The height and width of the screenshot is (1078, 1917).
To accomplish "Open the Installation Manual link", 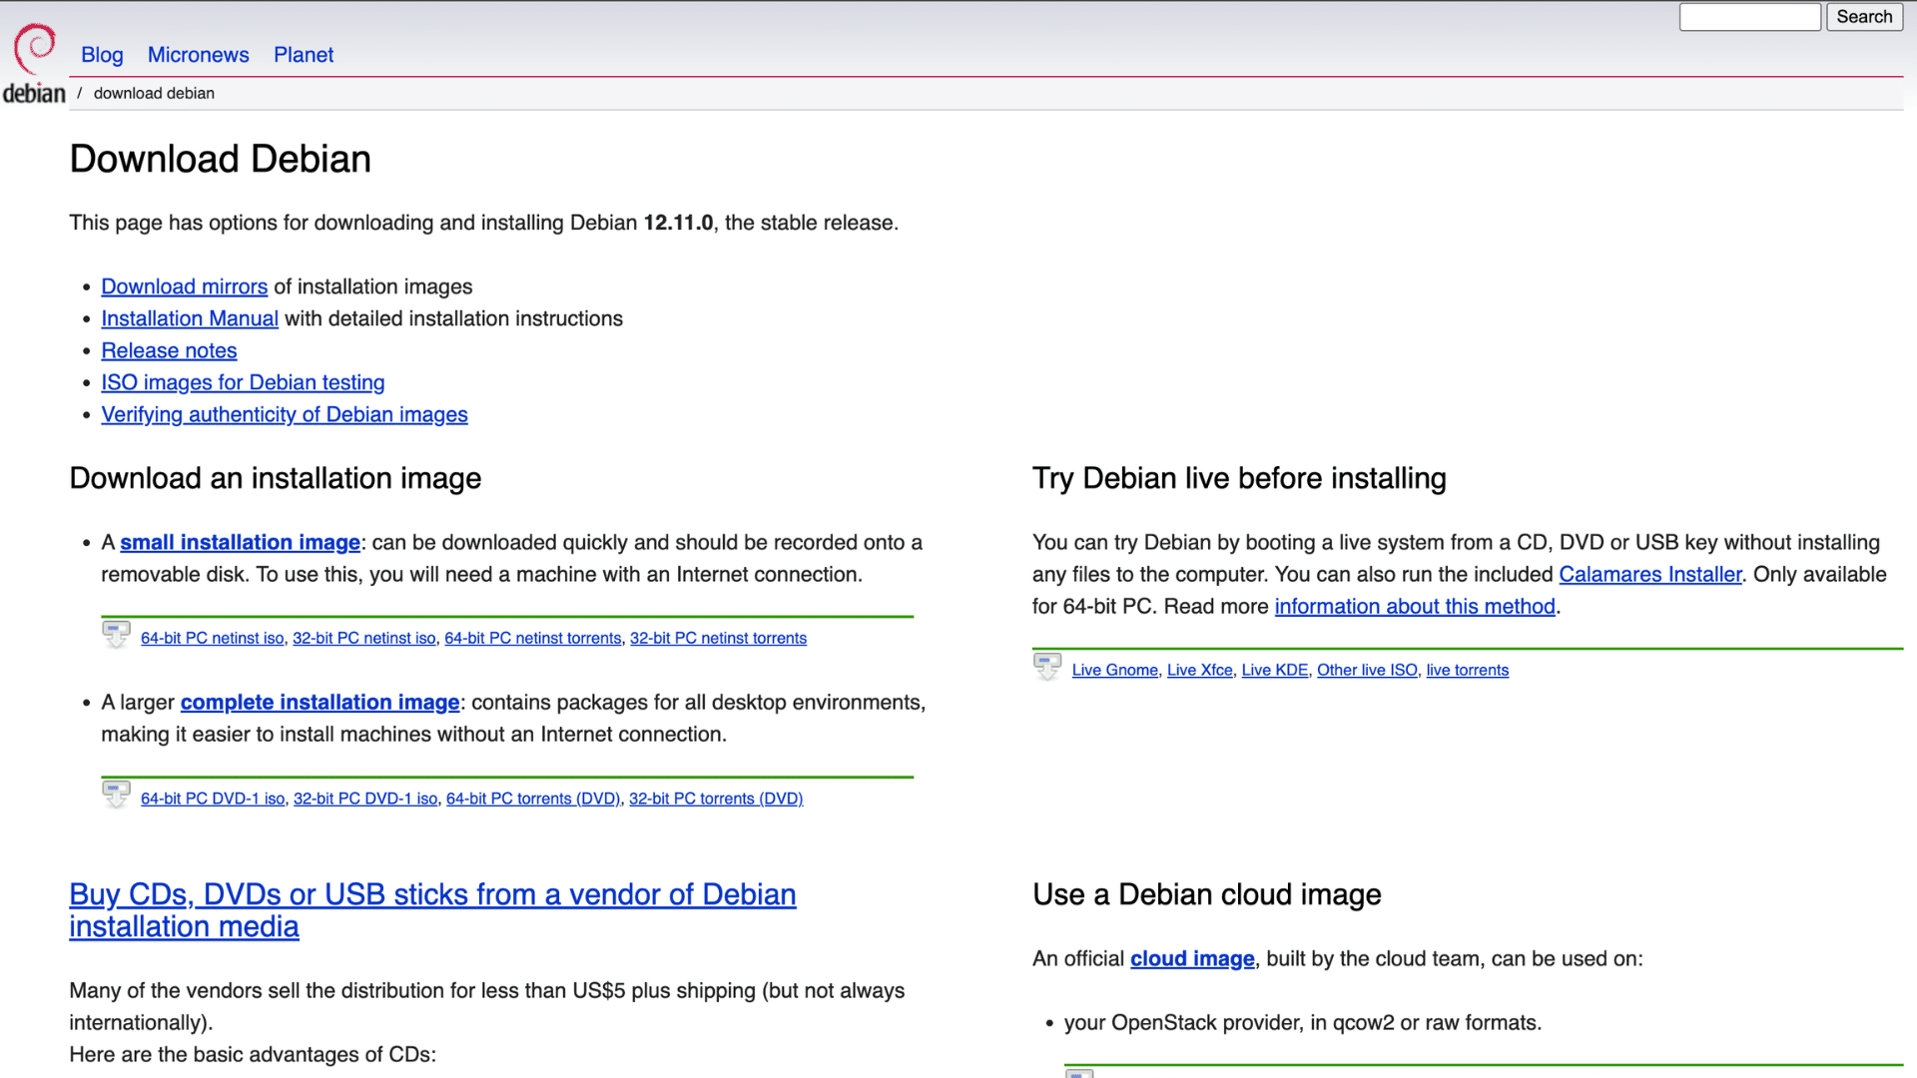I will [x=190, y=318].
